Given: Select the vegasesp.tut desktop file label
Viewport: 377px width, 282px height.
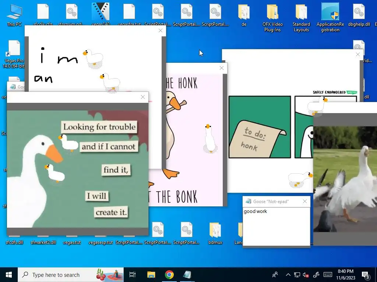Looking at the screenshot, I should click(x=101, y=242).
